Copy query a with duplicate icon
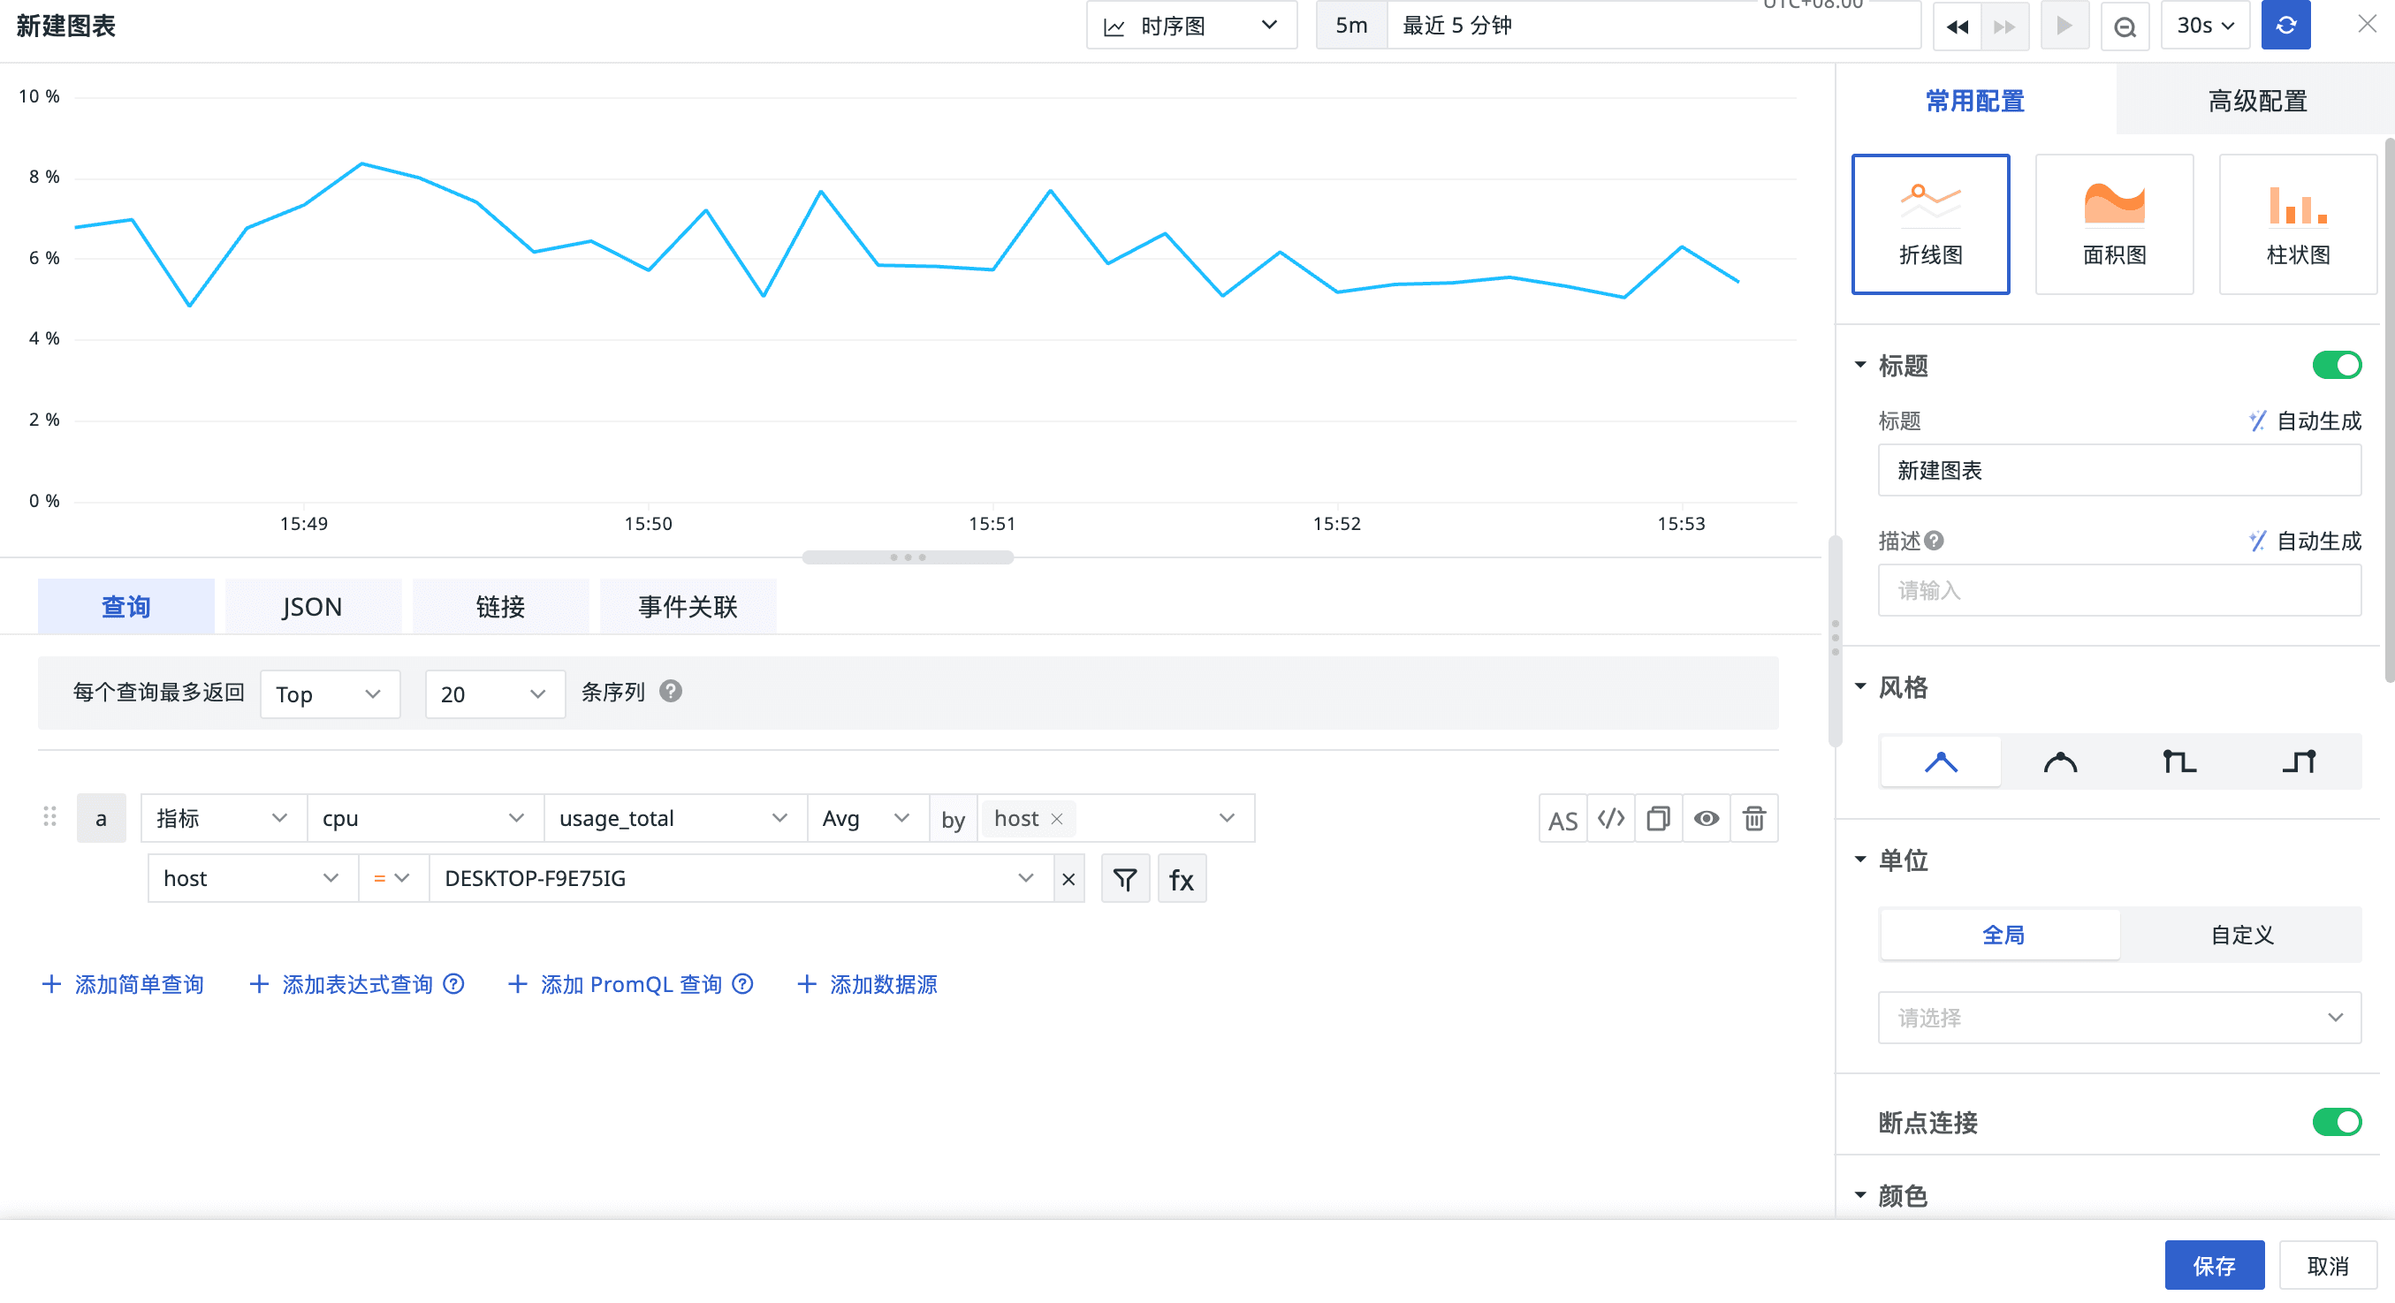Image resolution: width=2395 pixels, height=1303 pixels. click(1659, 819)
